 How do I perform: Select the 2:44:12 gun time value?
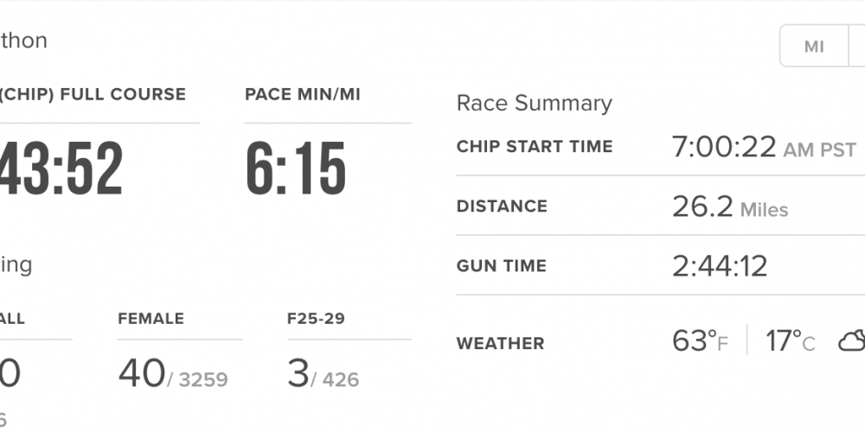(720, 266)
